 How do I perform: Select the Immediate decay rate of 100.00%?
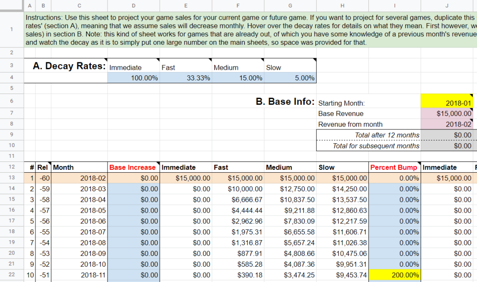tap(133, 78)
